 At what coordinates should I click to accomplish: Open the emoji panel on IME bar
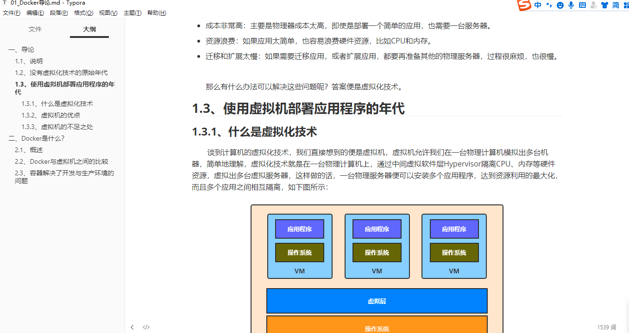tap(560, 5)
